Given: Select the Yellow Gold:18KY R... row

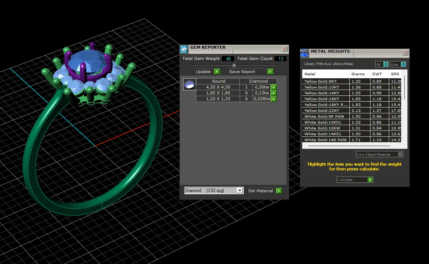Looking at the screenshot, I should click(x=352, y=105).
